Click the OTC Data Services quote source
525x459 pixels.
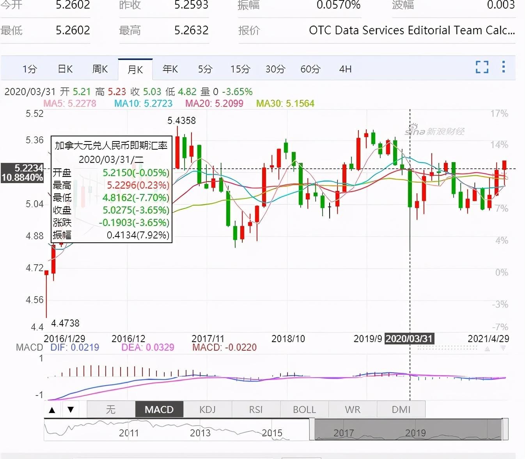click(412, 30)
